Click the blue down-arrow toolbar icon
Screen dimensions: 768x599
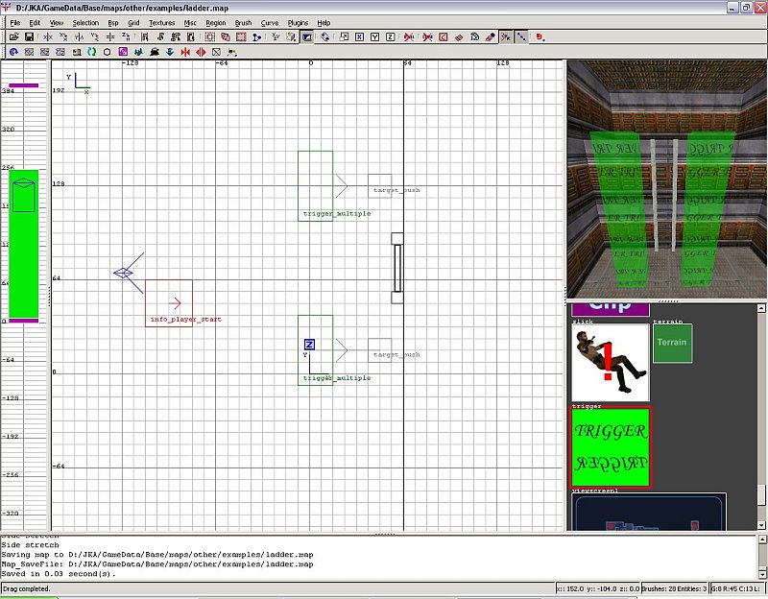pyautogui.click(x=170, y=51)
